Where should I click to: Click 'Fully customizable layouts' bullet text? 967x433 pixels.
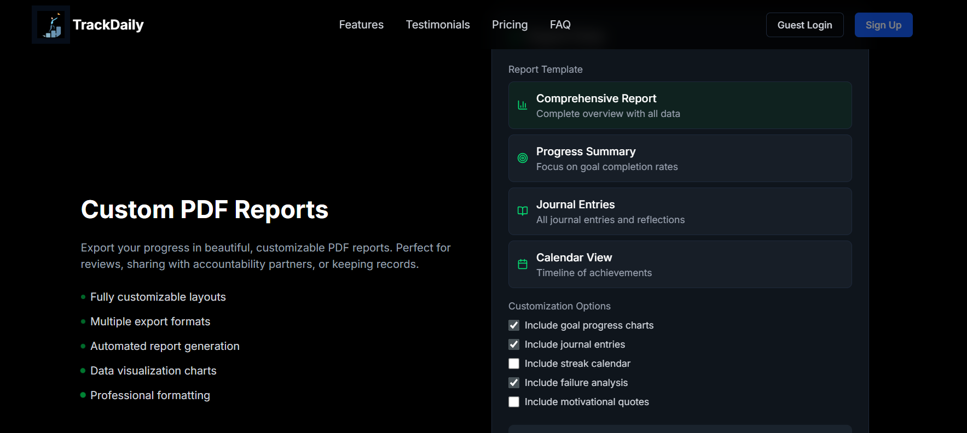(158, 297)
